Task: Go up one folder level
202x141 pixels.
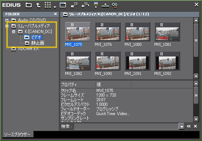Action: click(38, 5)
